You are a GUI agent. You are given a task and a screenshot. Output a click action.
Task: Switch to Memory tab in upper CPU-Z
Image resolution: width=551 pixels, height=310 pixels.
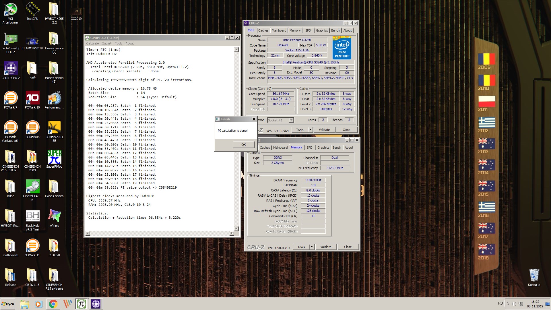tap(295, 30)
